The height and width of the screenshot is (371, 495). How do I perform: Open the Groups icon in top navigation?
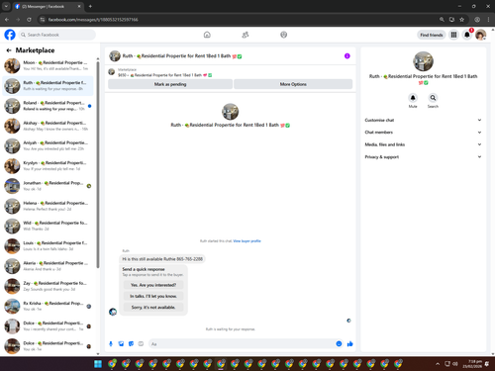[284, 35]
